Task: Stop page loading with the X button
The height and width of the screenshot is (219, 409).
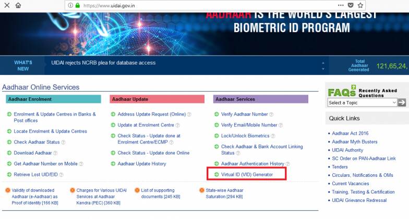Action: 7,5
